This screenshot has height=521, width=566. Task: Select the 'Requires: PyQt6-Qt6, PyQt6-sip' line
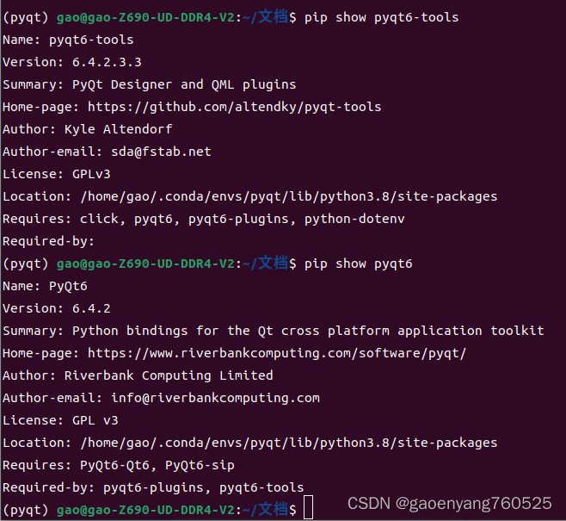119,465
